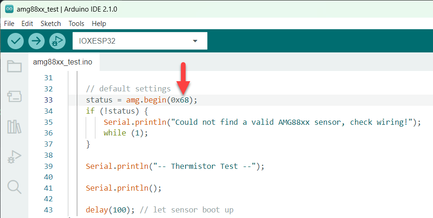433x218 pixels.
Task: Place the cursor on 0x68 in amg.begin
Action: pyautogui.click(x=180, y=100)
